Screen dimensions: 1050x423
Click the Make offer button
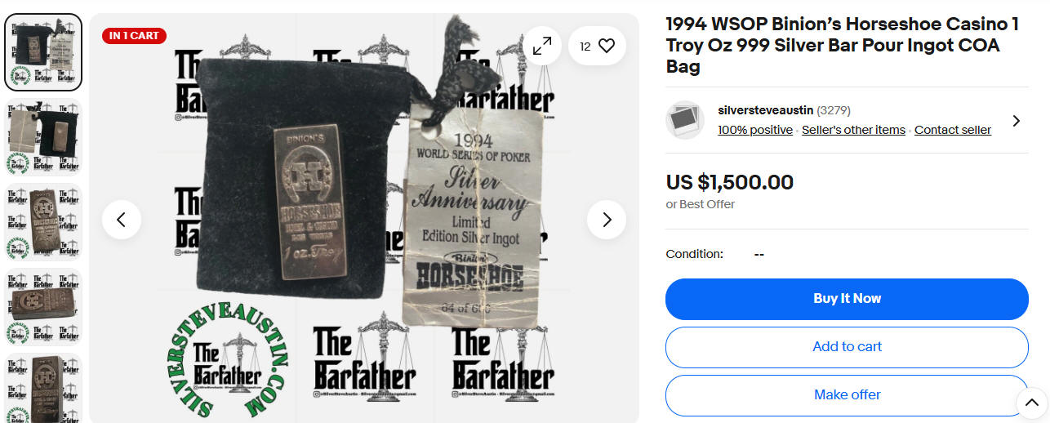pos(847,395)
